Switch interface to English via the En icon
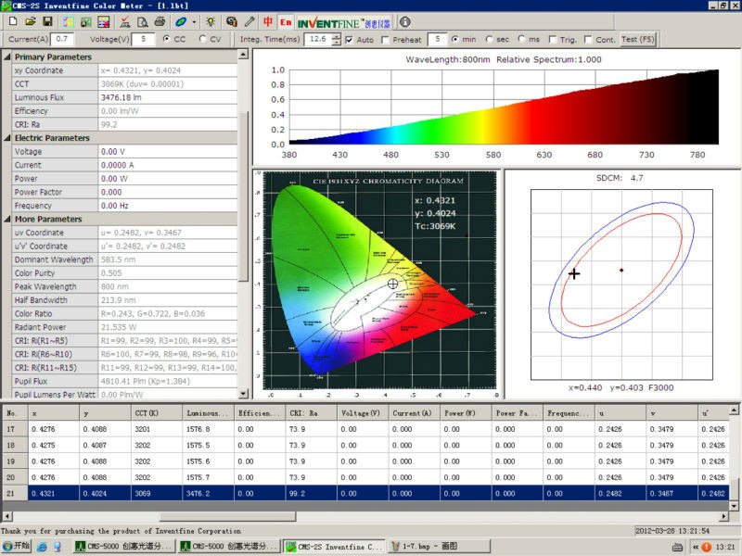The width and height of the screenshot is (742, 556). coord(286,21)
